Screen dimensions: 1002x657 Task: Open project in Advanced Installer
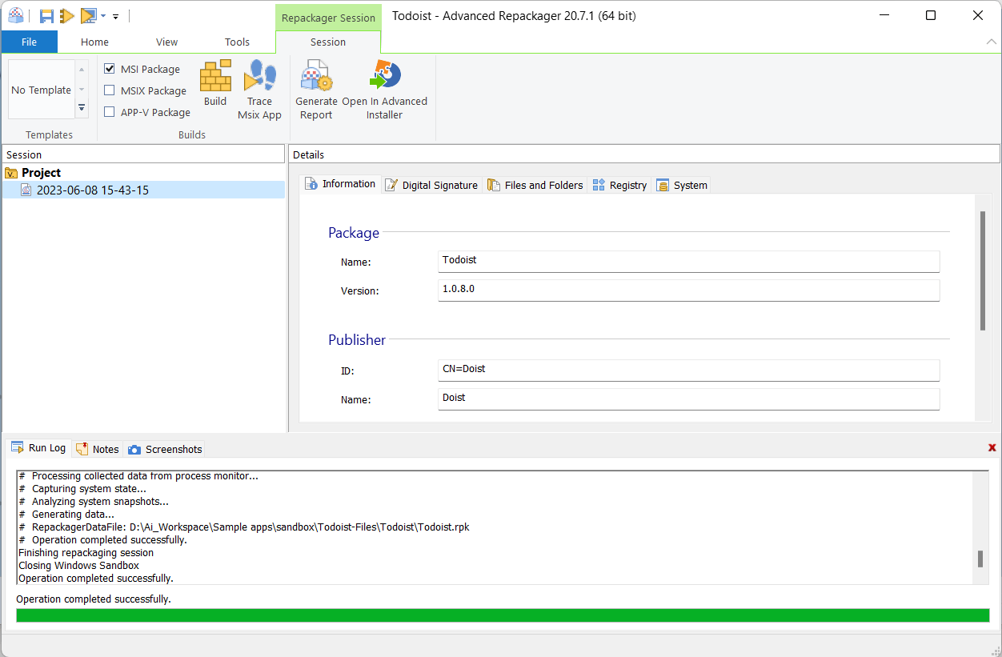tap(384, 90)
